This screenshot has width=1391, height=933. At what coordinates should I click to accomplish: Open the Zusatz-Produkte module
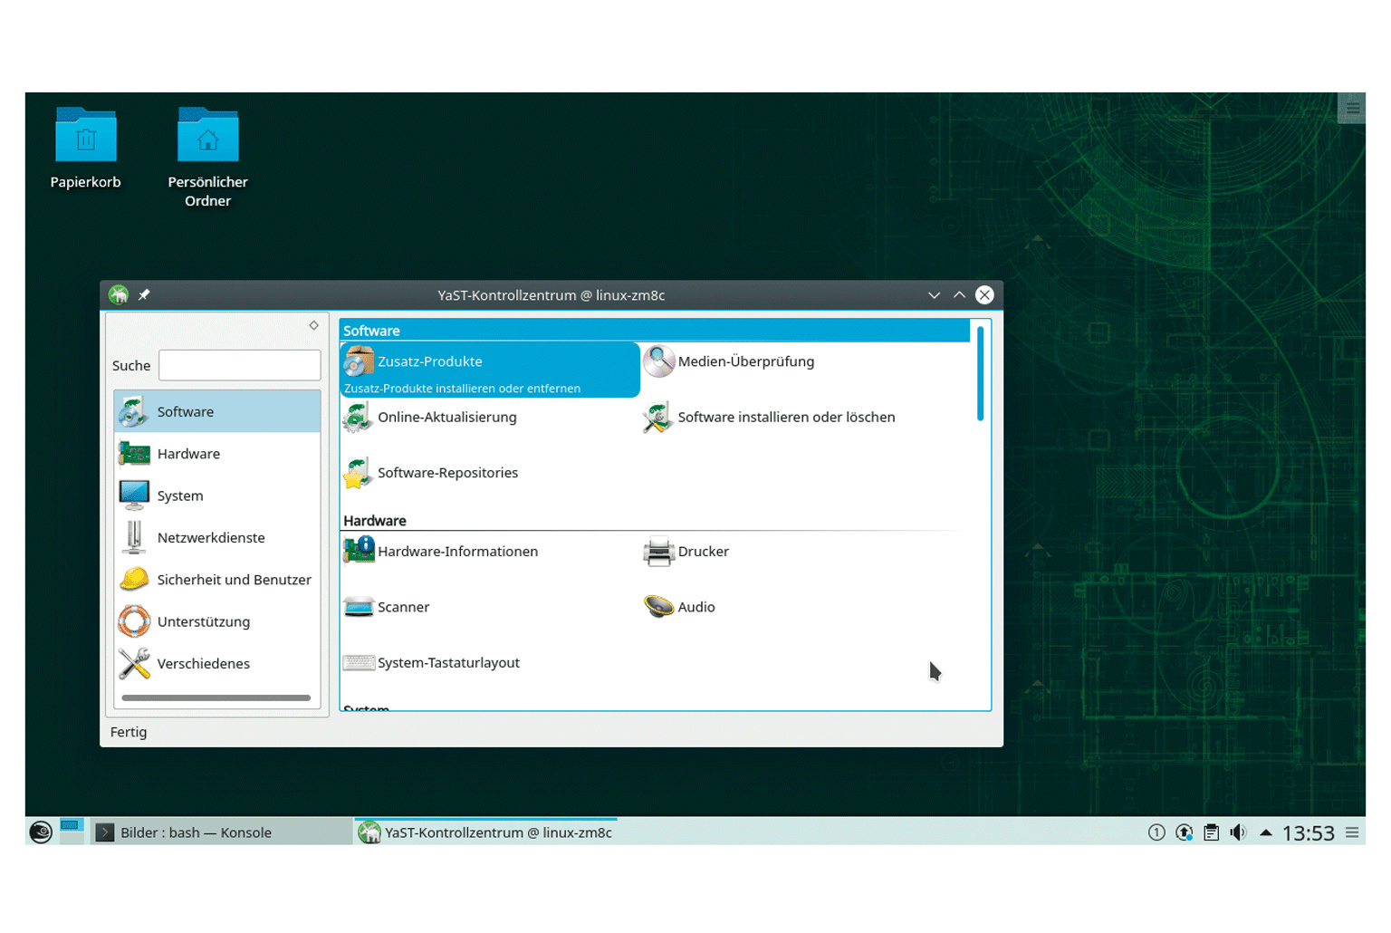pos(430,362)
